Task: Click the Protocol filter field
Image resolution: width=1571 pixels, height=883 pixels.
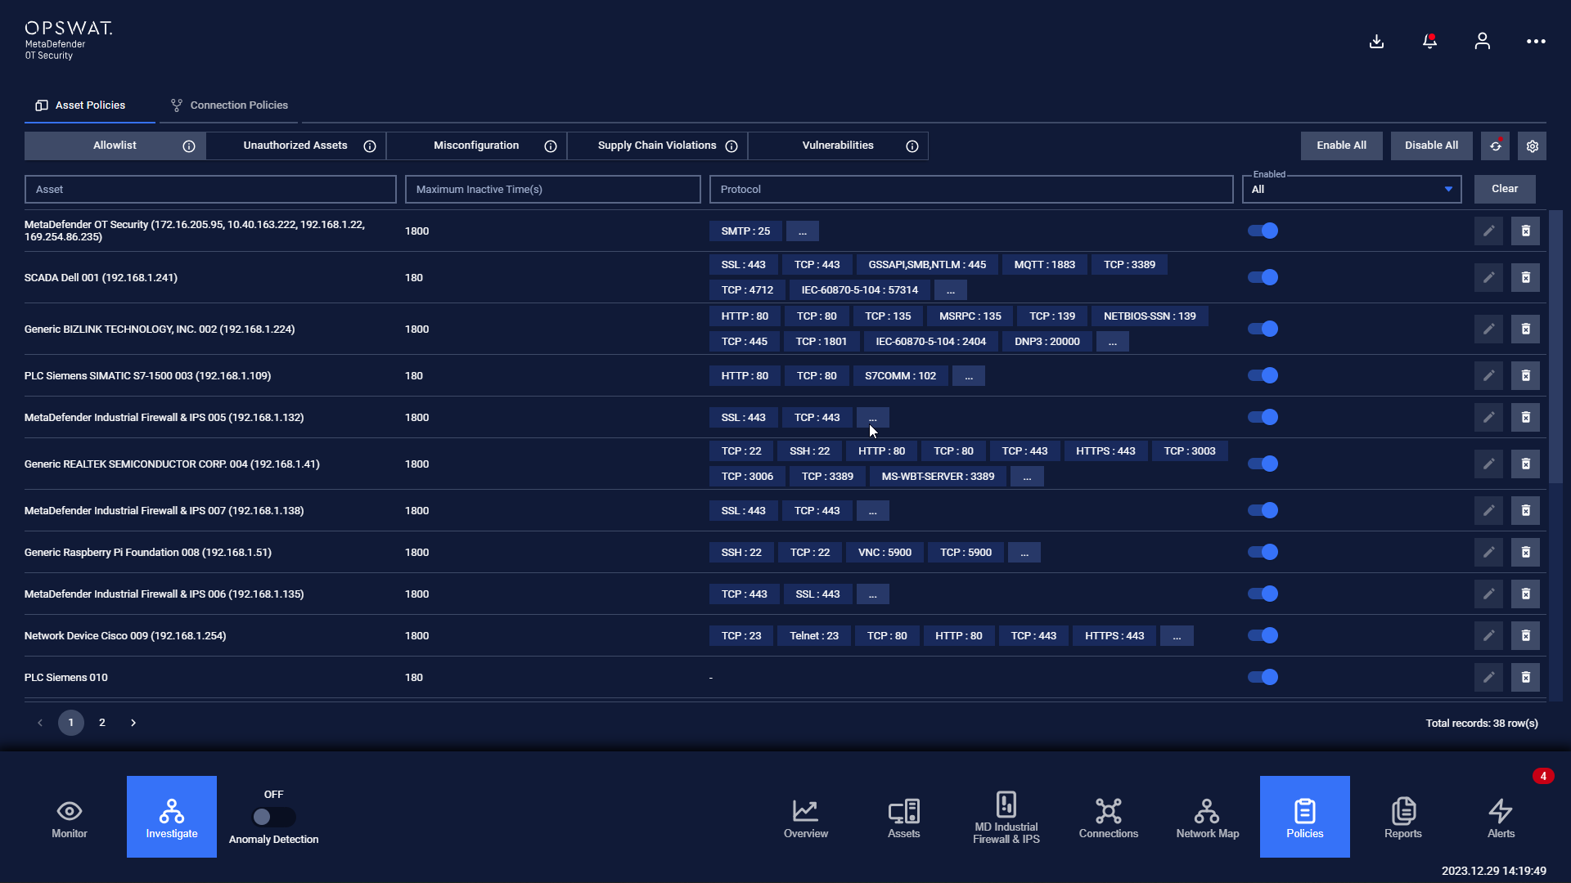Action: click(971, 189)
